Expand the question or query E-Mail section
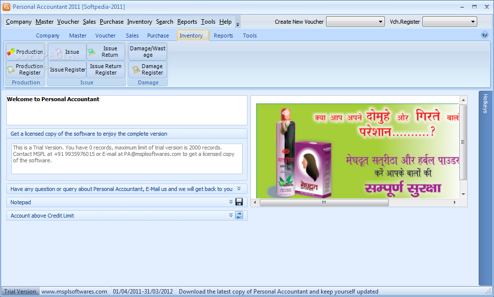 (x=239, y=188)
